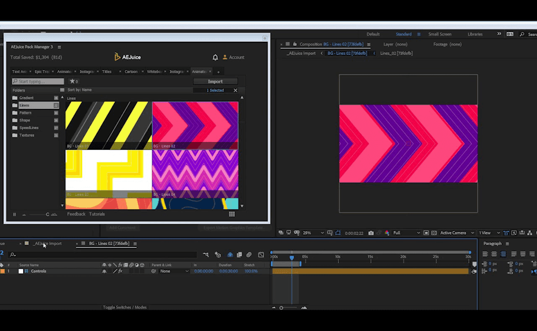The width and height of the screenshot is (537, 331).
Task: Select the BG - Lines 04 thumbnail
Action: (195, 174)
